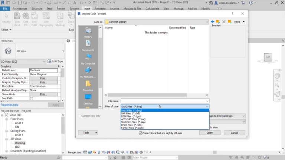This screenshot has height=160, width=285.
Task: Click the Link Revit tool
Action: (17, 19)
